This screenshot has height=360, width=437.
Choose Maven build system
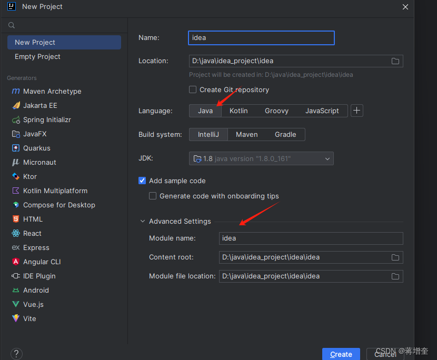point(247,134)
